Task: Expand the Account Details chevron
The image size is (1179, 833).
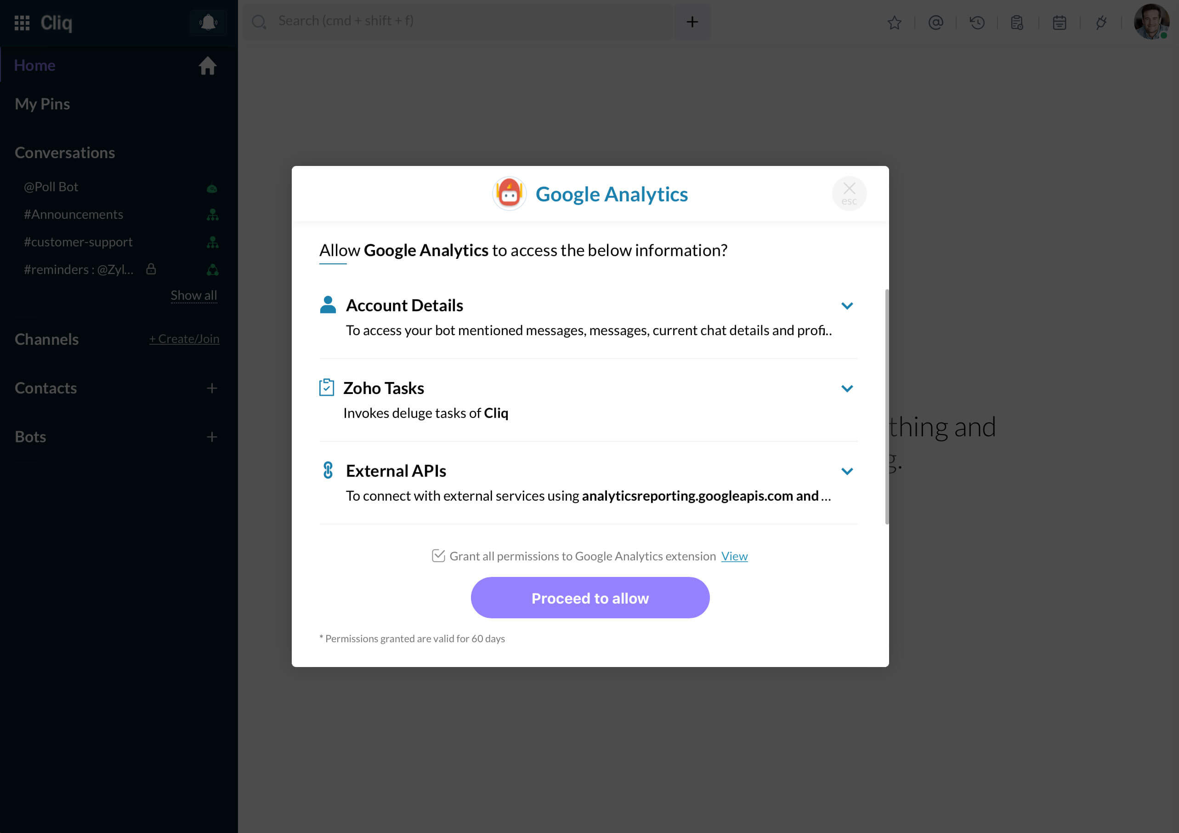Action: [x=847, y=306]
